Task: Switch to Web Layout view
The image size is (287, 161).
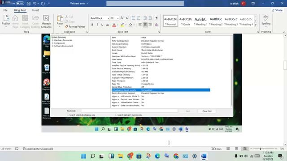Action: pyautogui.click(x=245, y=149)
